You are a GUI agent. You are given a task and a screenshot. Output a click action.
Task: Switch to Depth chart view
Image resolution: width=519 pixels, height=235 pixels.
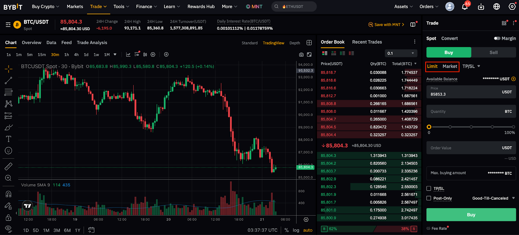(x=295, y=43)
